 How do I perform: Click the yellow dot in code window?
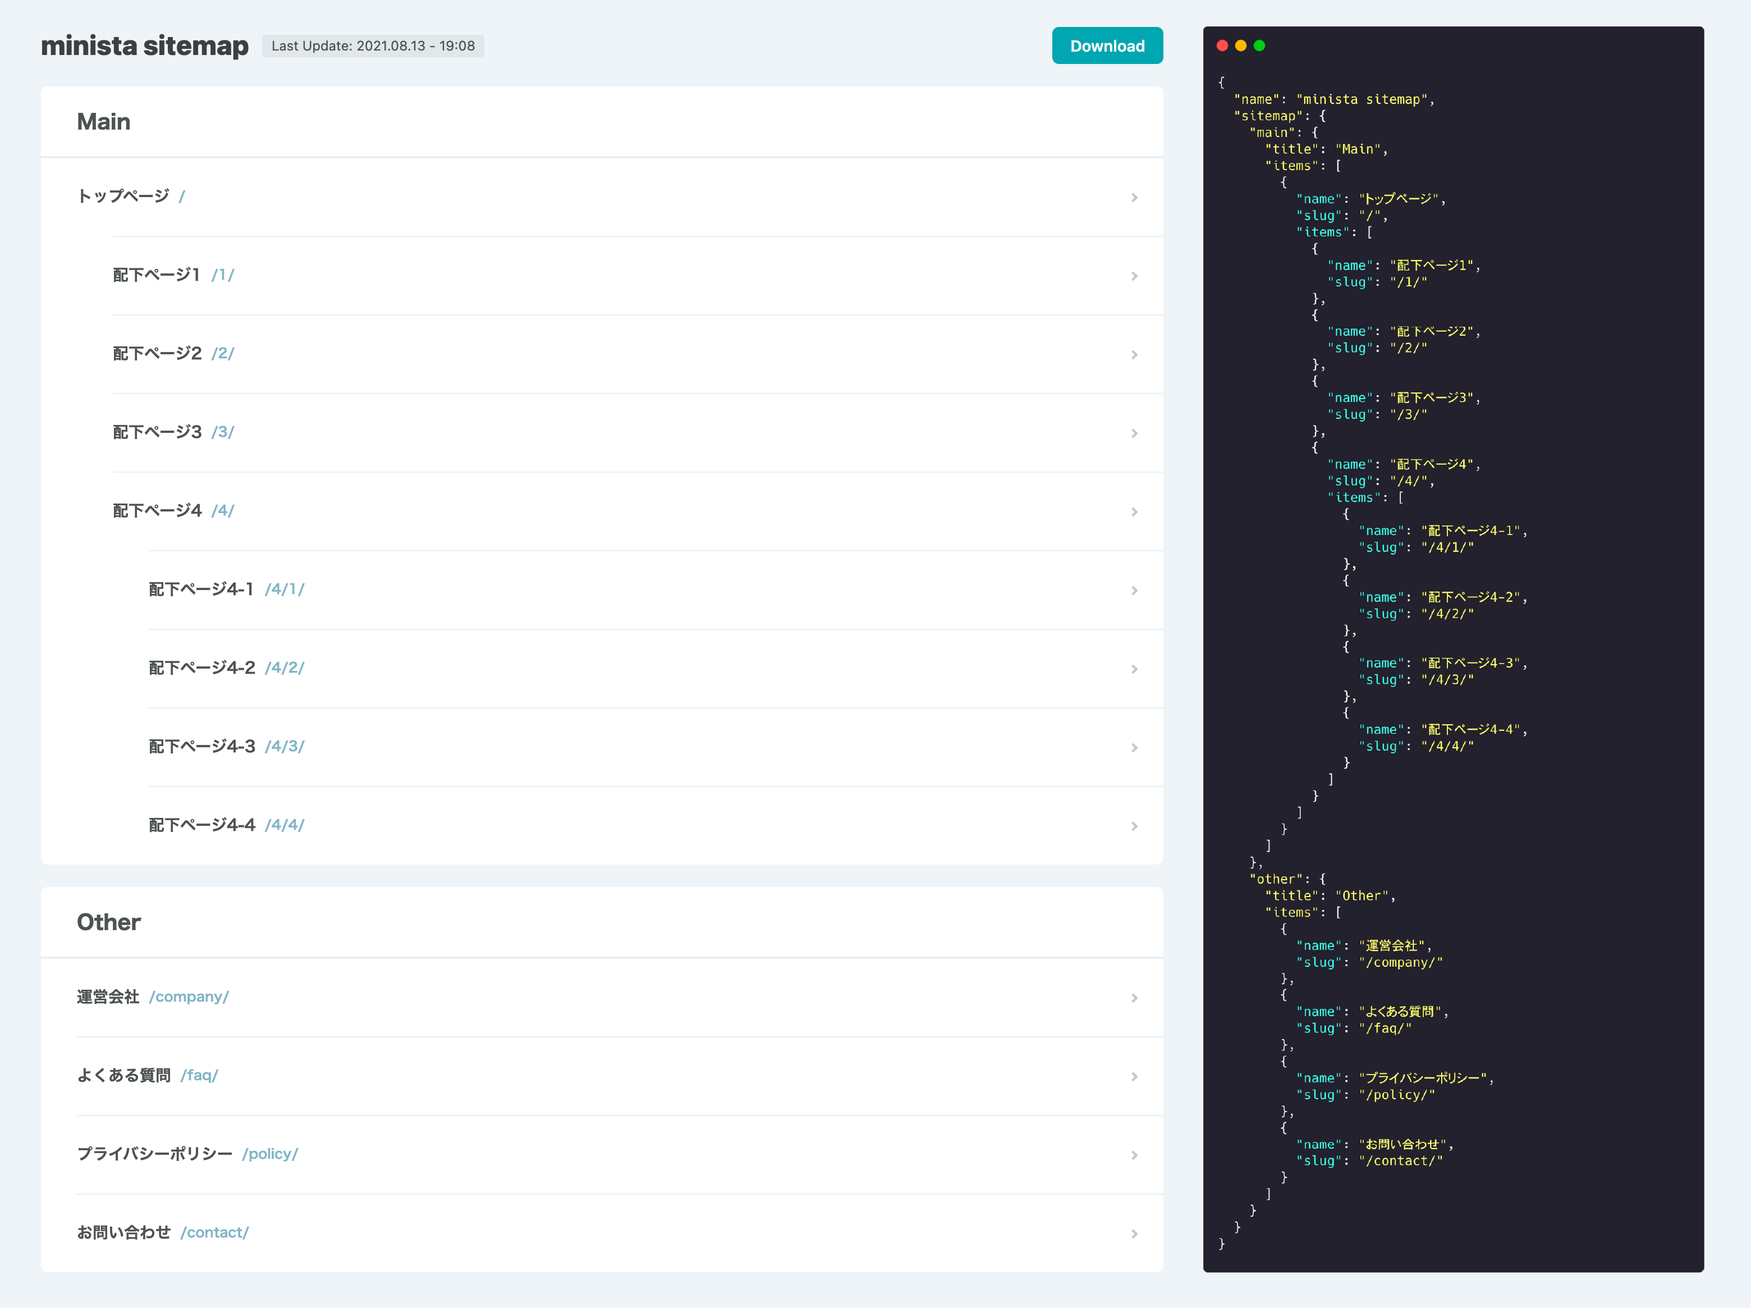point(1240,46)
